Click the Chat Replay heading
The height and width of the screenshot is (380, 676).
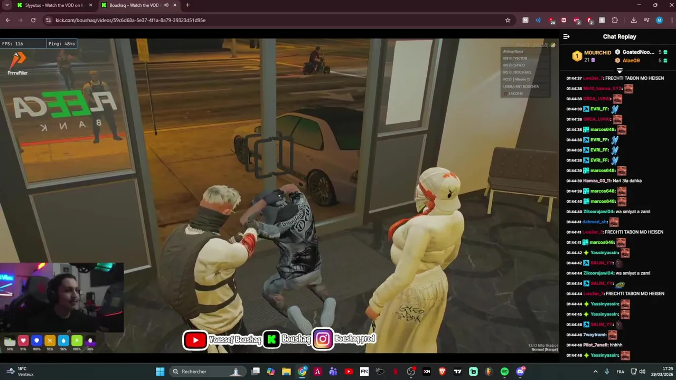(x=619, y=36)
